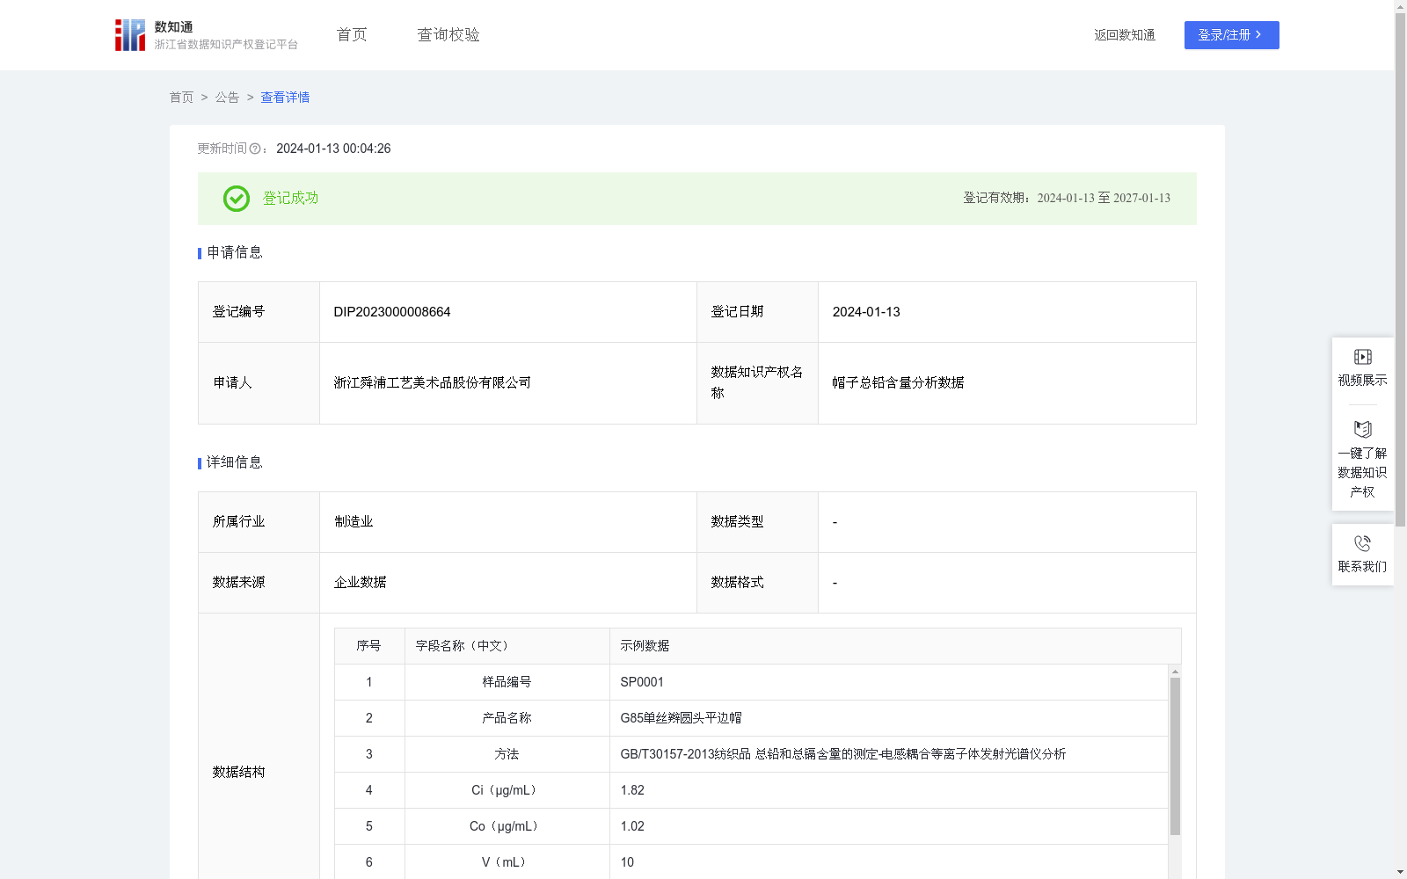Open the 视频展示 video icon
Screen dimensions: 1407x879
tap(1362, 357)
